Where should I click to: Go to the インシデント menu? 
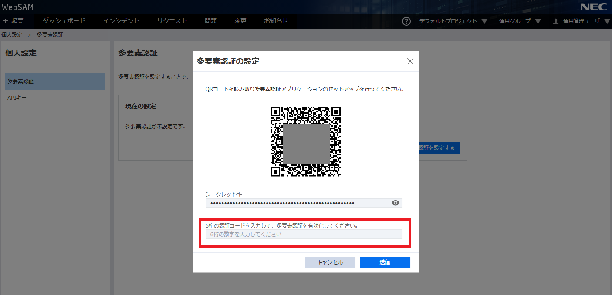(x=121, y=21)
